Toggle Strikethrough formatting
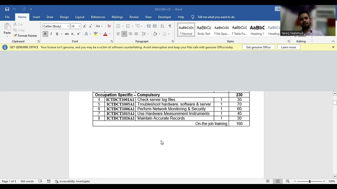This screenshot has width=337, height=189. coord(67,34)
